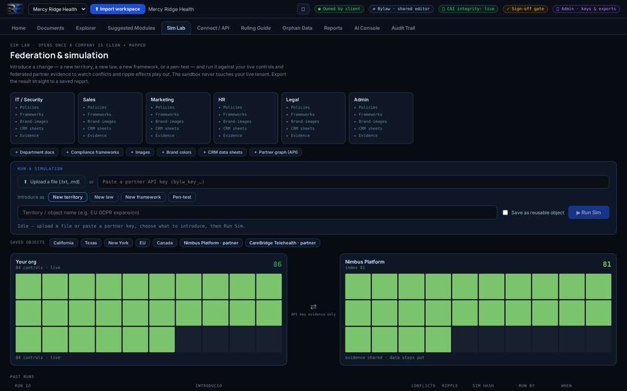The image size is (627, 391).
Task: Open the Explorer tab
Action: pyautogui.click(x=85, y=28)
